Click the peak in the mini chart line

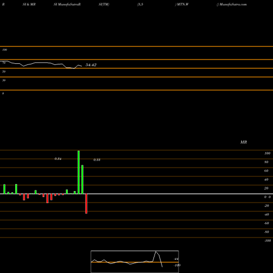point(156,252)
